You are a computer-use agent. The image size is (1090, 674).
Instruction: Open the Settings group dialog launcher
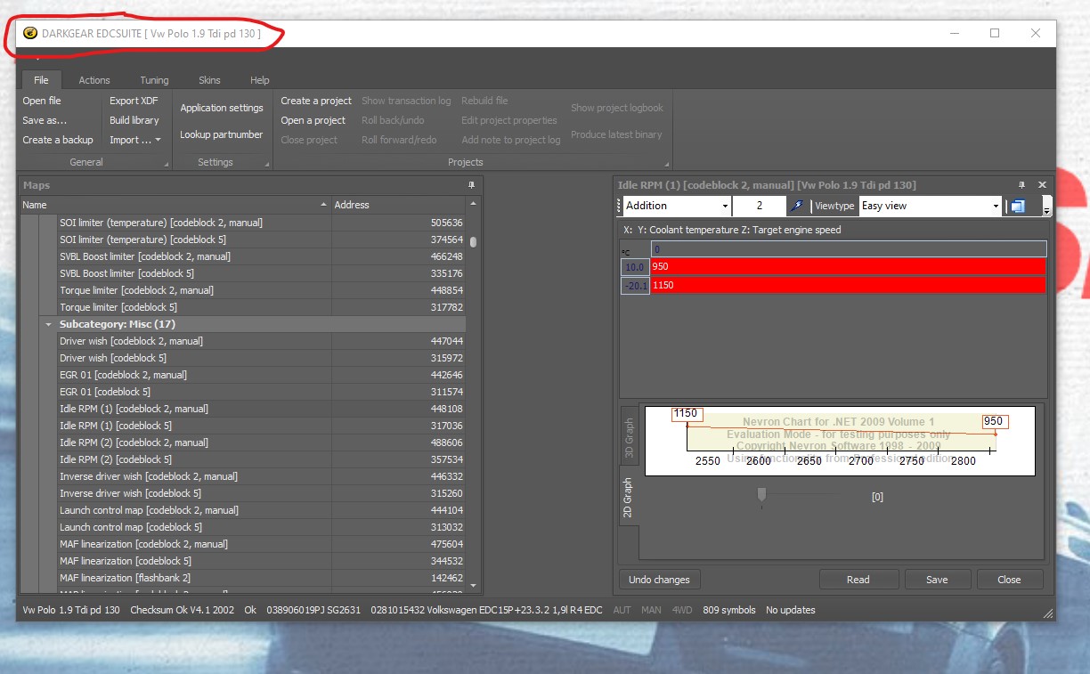click(x=267, y=165)
